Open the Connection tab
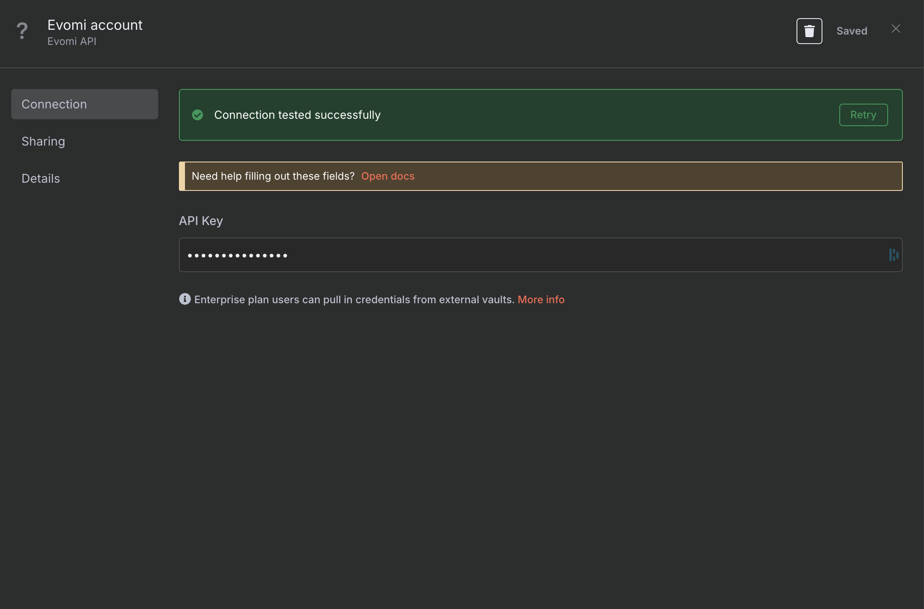 (85, 104)
